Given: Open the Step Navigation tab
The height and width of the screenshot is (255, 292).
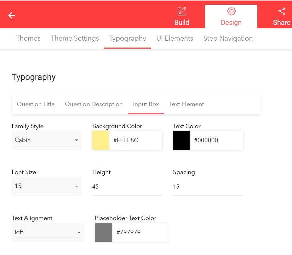Looking at the screenshot, I should point(228,38).
